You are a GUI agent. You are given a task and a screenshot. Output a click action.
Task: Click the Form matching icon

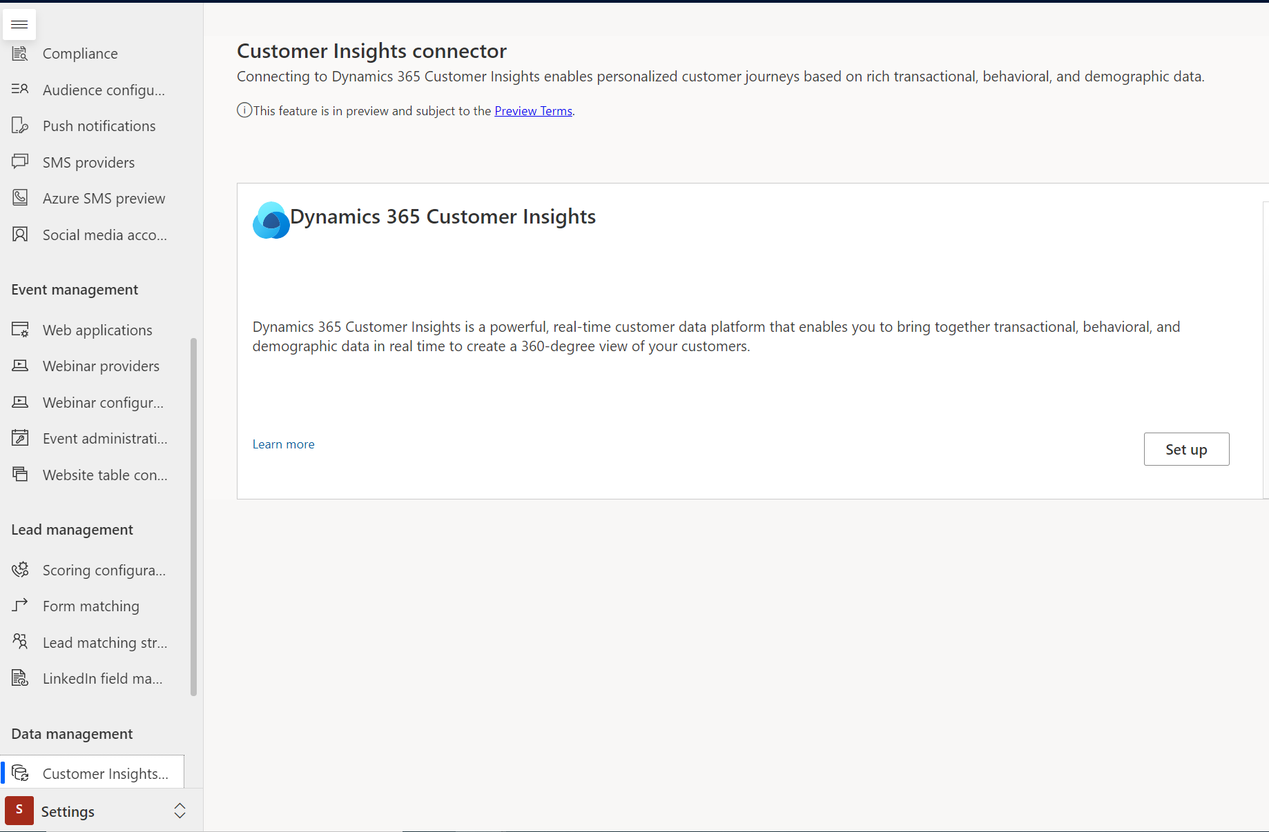[x=20, y=606]
